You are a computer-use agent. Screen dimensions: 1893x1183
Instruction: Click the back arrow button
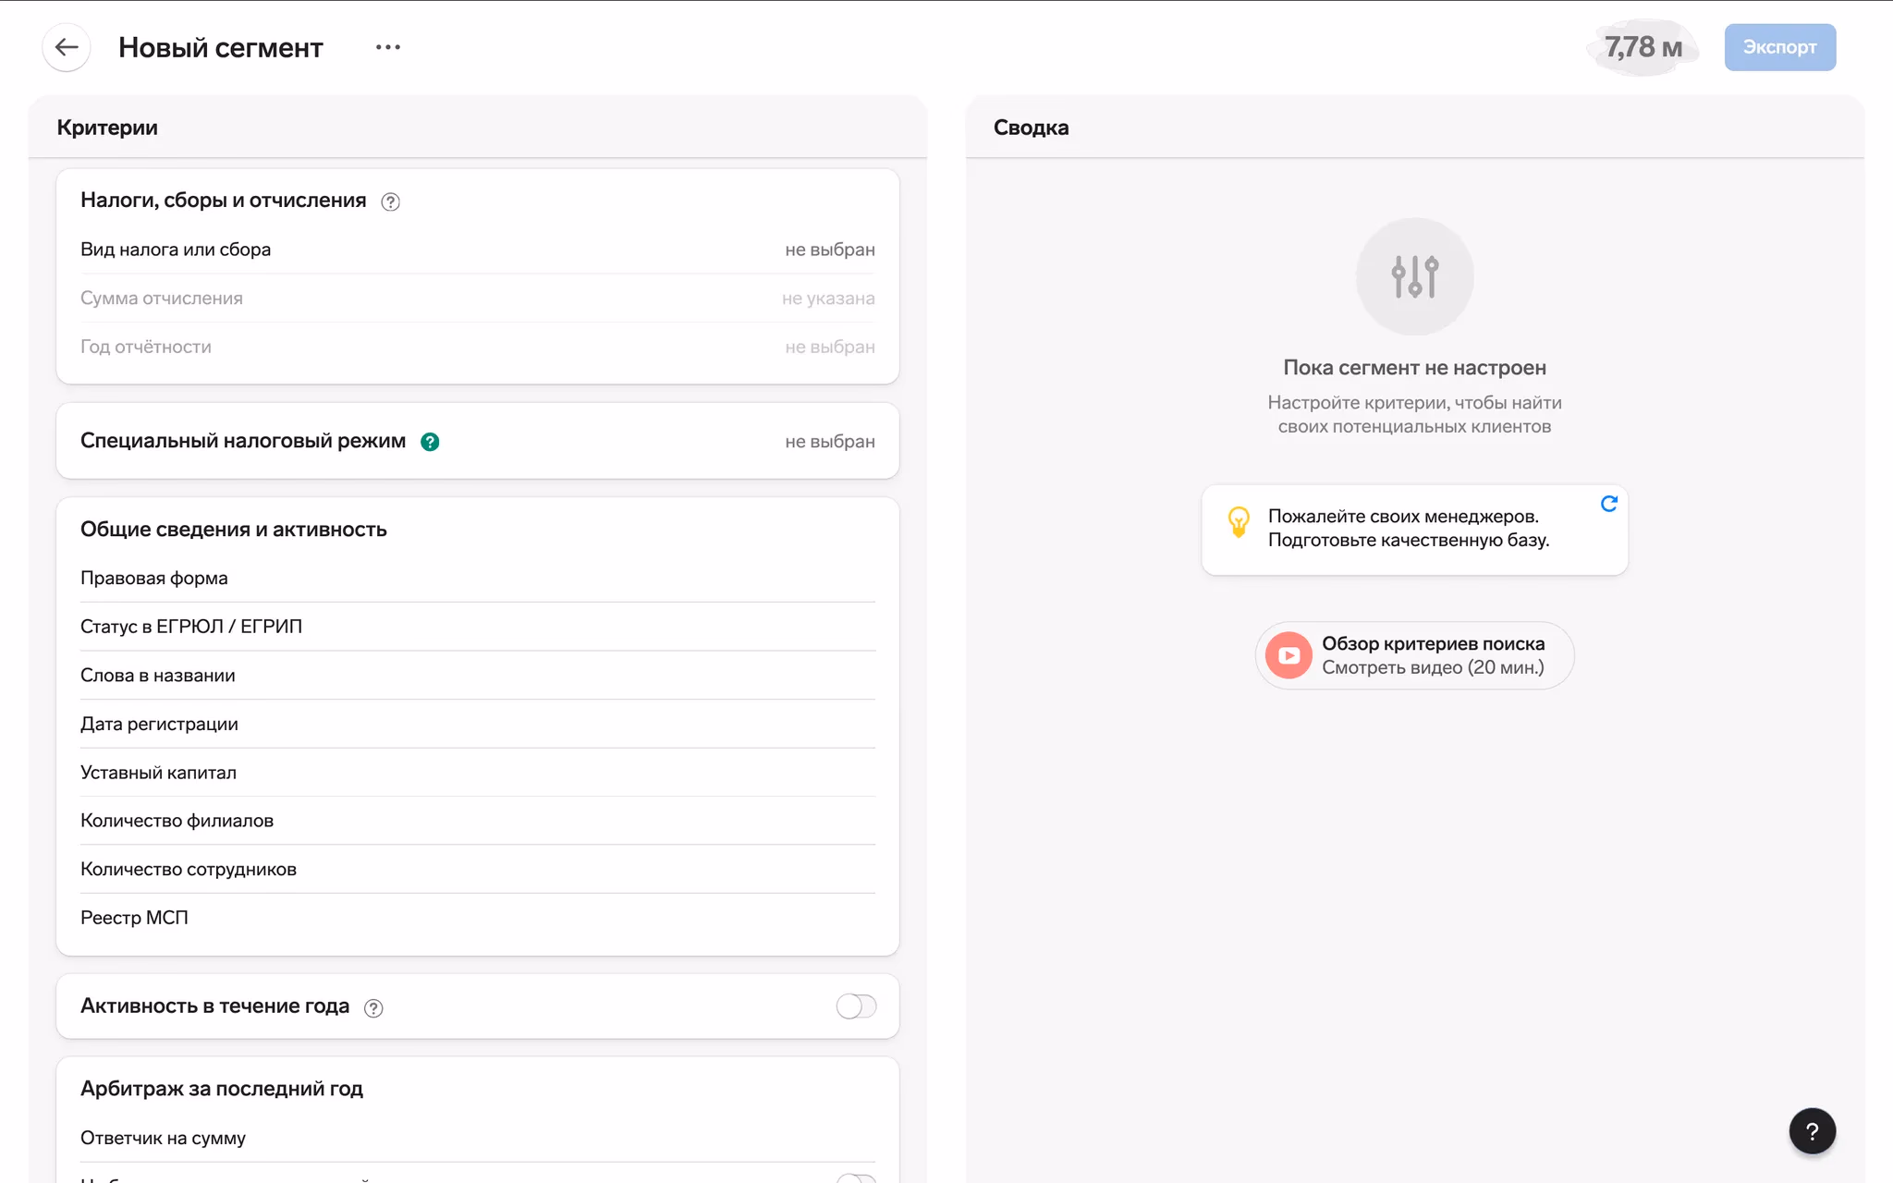tap(66, 47)
